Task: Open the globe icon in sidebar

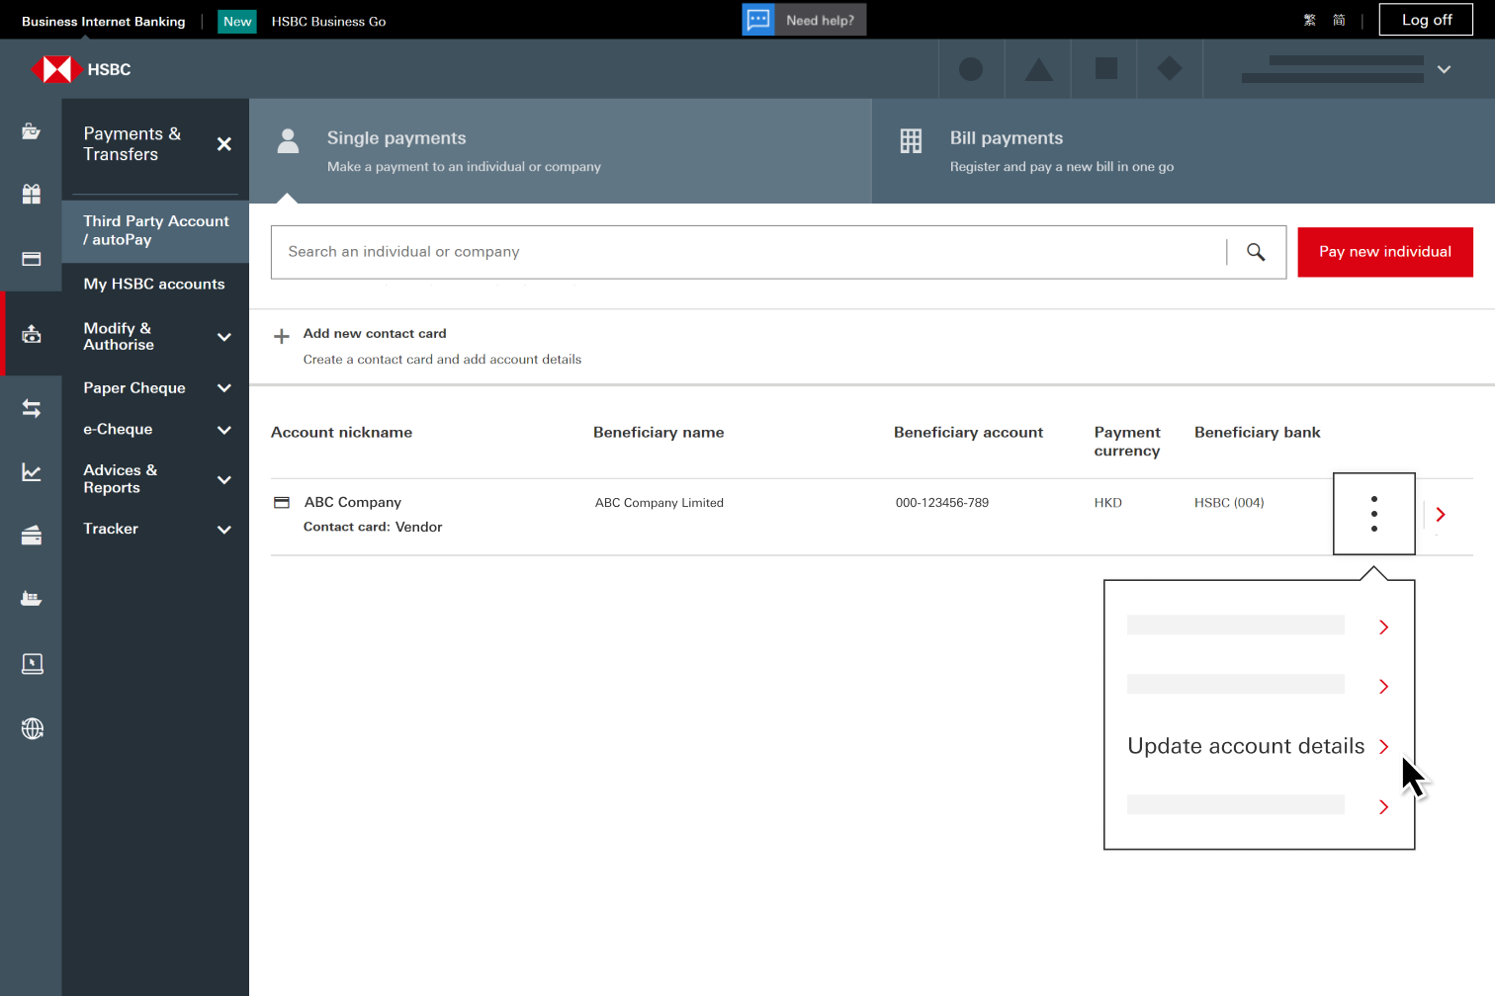Action: [x=32, y=729]
